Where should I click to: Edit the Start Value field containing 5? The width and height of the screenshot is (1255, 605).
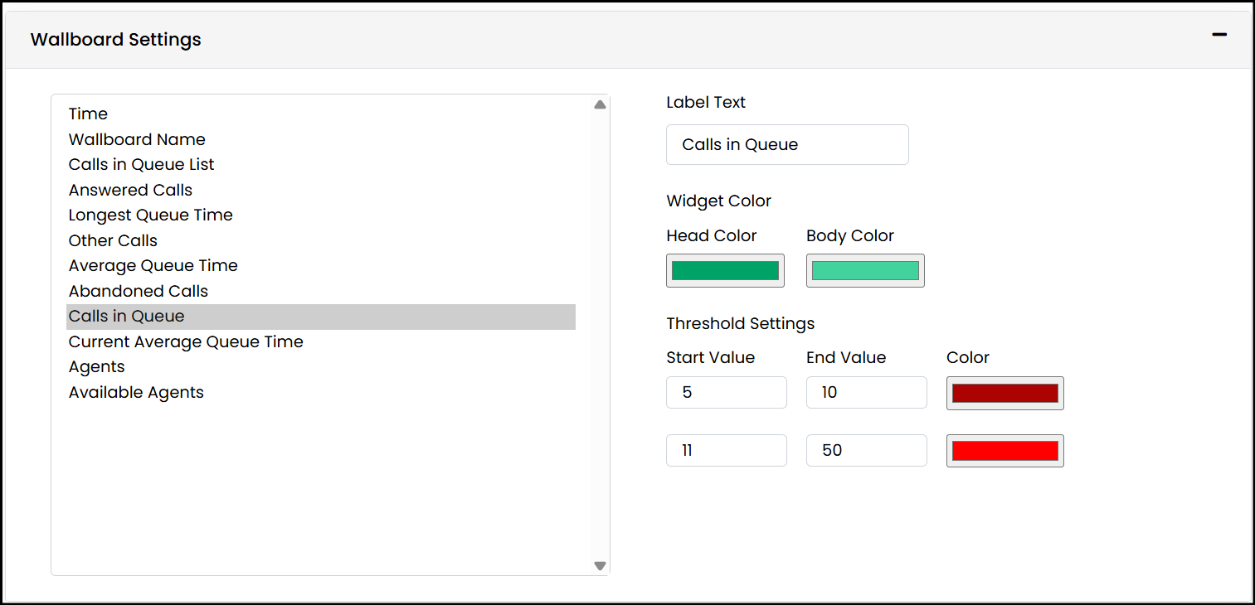click(727, 392)
